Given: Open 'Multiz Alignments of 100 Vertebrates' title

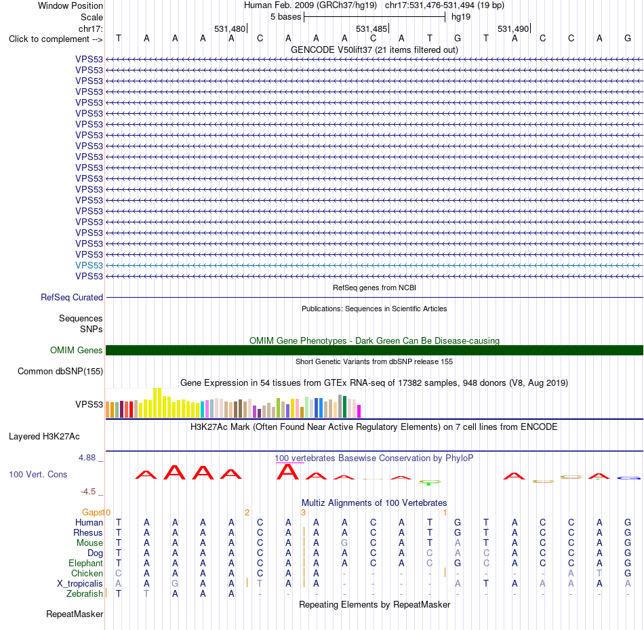Looking at the screenshot, I should 374,503.
